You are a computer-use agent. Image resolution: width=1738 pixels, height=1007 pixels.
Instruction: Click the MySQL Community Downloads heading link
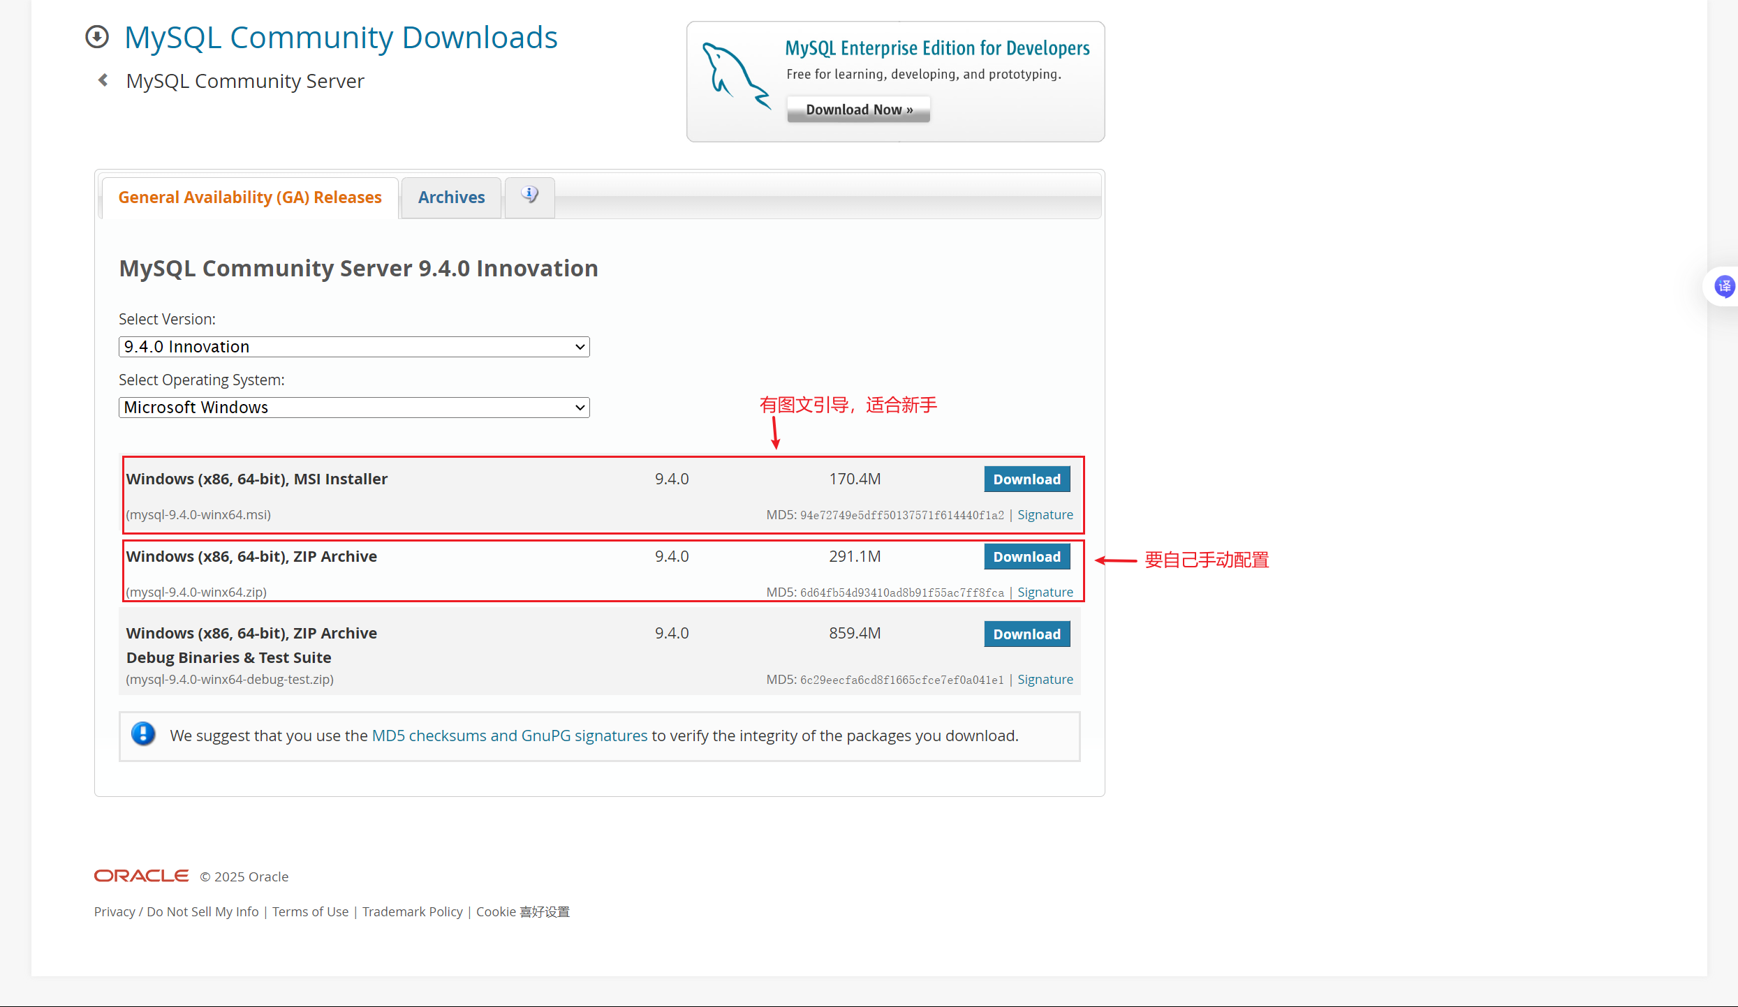pos(341,38)
